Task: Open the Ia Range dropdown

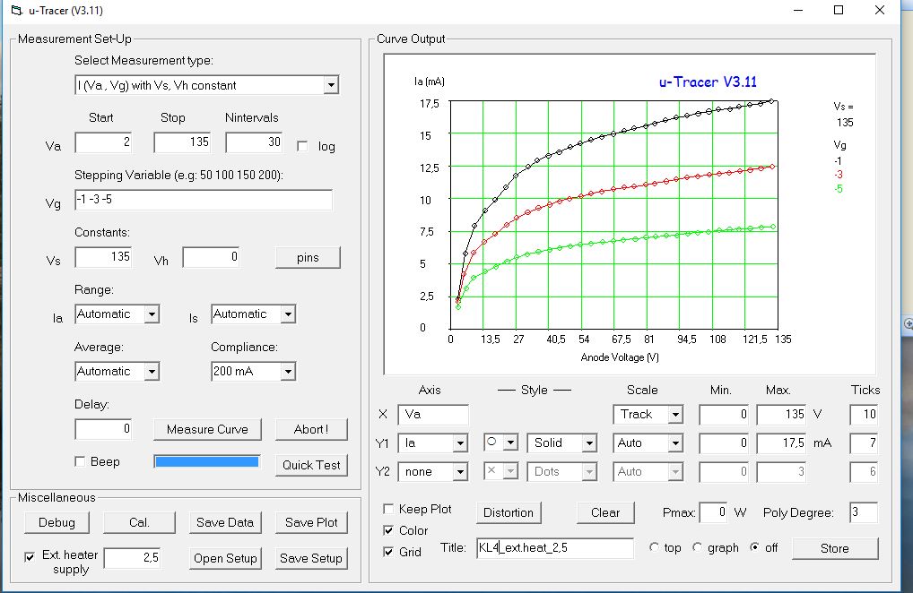Action: (x=152, y=314)
